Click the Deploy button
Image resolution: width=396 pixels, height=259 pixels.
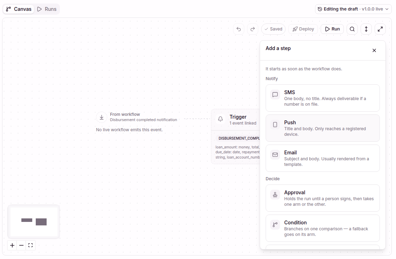click(303, 29)
